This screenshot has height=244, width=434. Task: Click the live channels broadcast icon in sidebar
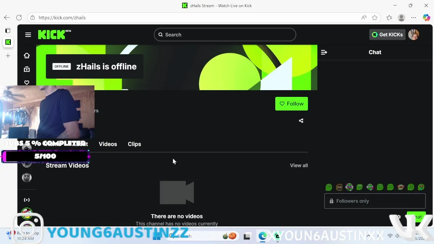click(27, 200)
